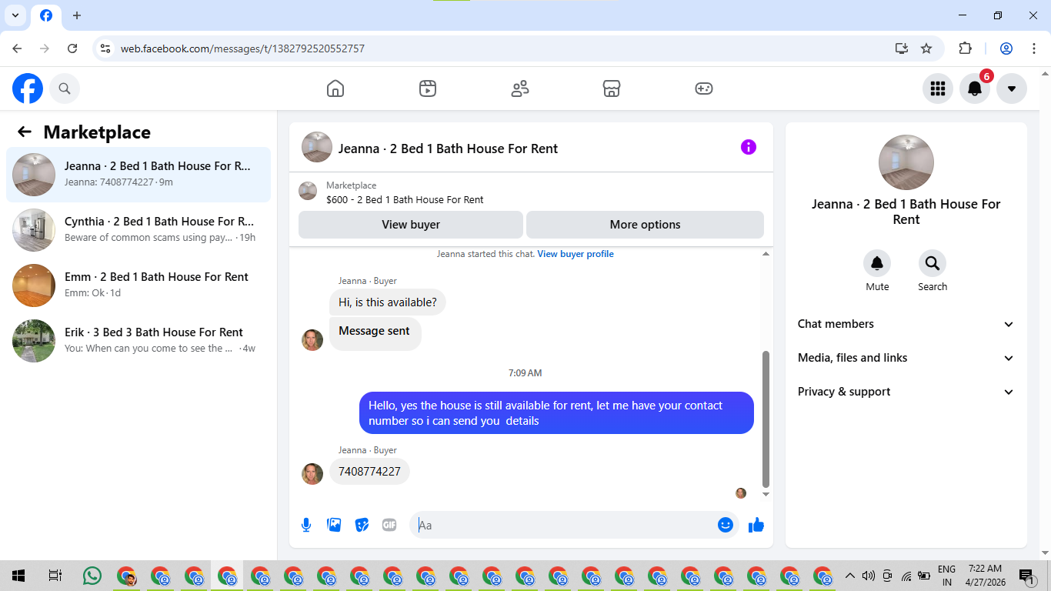Open the tab search dropdown
The height and width of the screenshot is (591, 1051).
click(x=15, y=15)
